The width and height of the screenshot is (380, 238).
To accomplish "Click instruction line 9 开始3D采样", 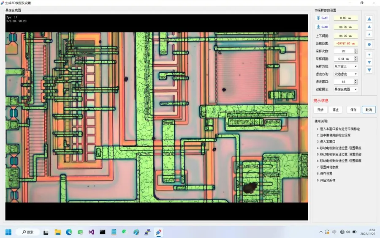I will [326, 180].
